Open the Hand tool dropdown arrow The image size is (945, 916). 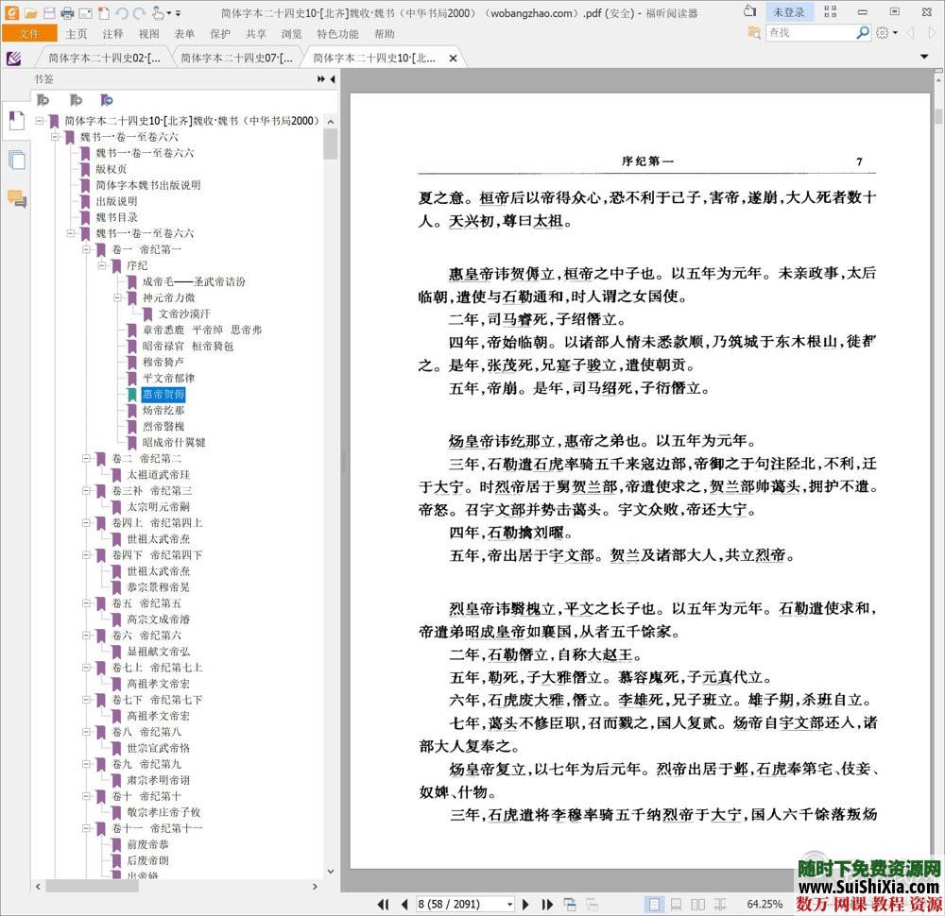168,13
